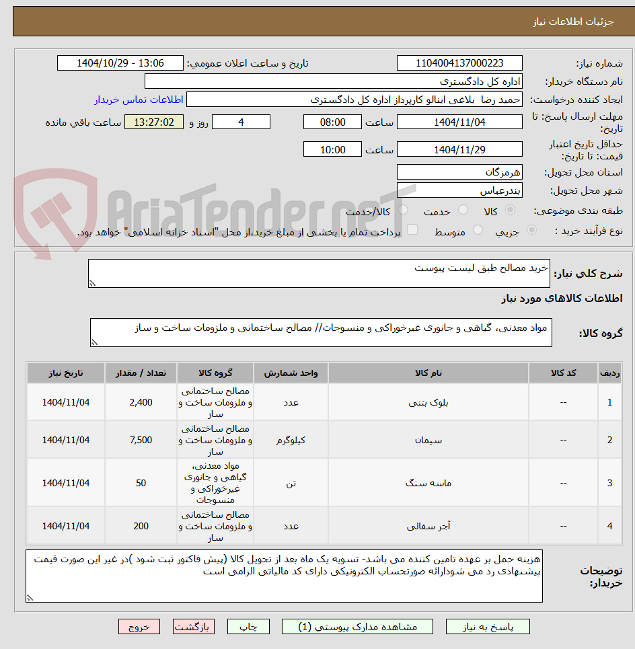The width and height of the screenshot is (635, 649).
Task: Select the ماسه سنگ item cell
Action: pyautogui.click(x=428, y=483)
